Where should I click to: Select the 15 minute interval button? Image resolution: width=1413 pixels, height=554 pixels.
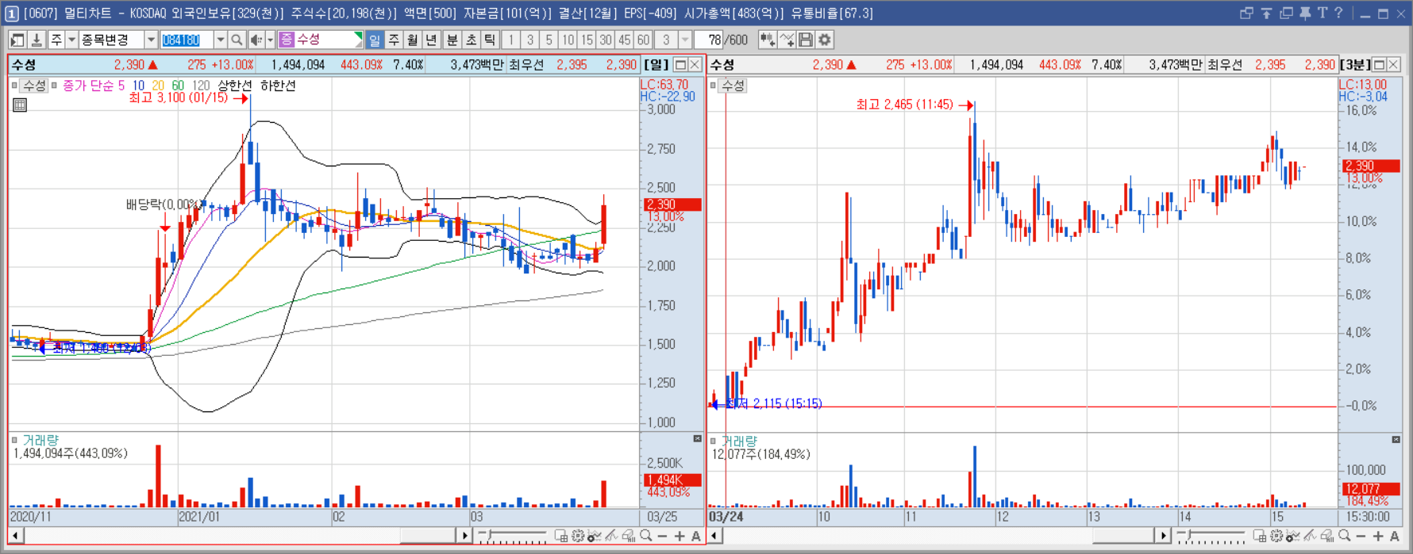click(587, 40)
